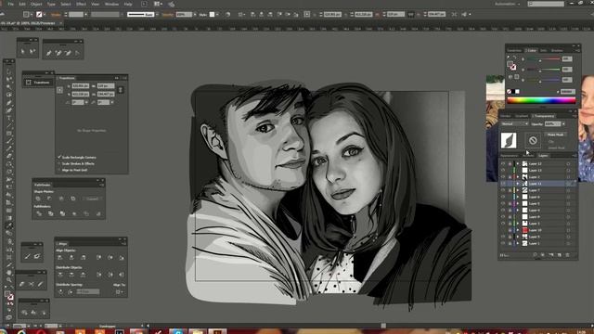Screen dimensions: 594x334
Task: Open Align To dropdown in Align panel
Action: click(x=119, y=292)
